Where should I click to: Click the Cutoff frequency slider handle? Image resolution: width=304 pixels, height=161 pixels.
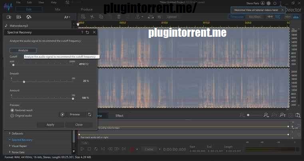13,65
